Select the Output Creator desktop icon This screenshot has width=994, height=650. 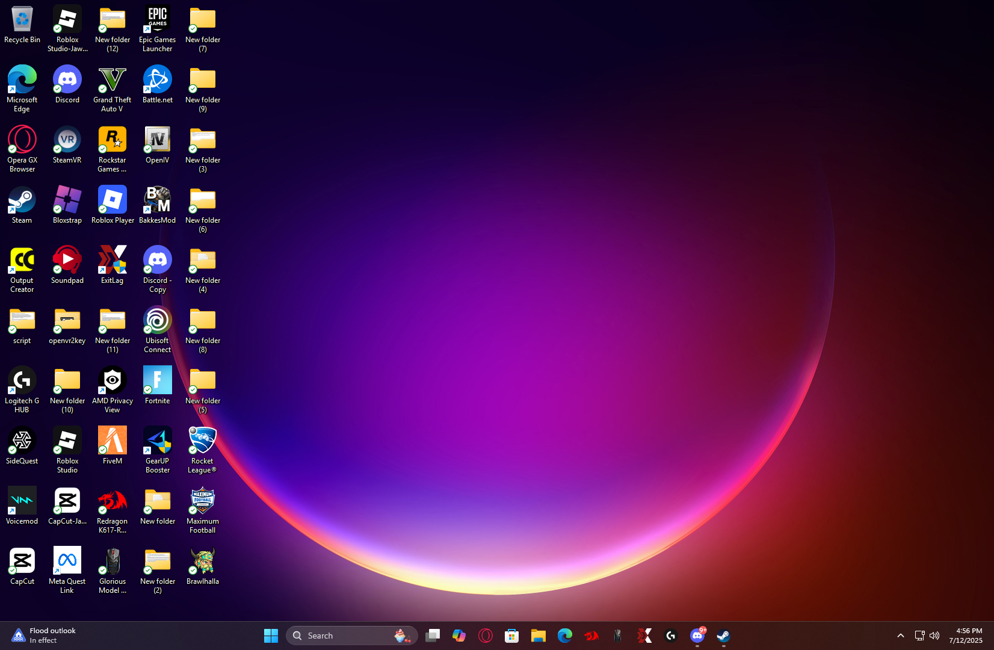[22, 270]
